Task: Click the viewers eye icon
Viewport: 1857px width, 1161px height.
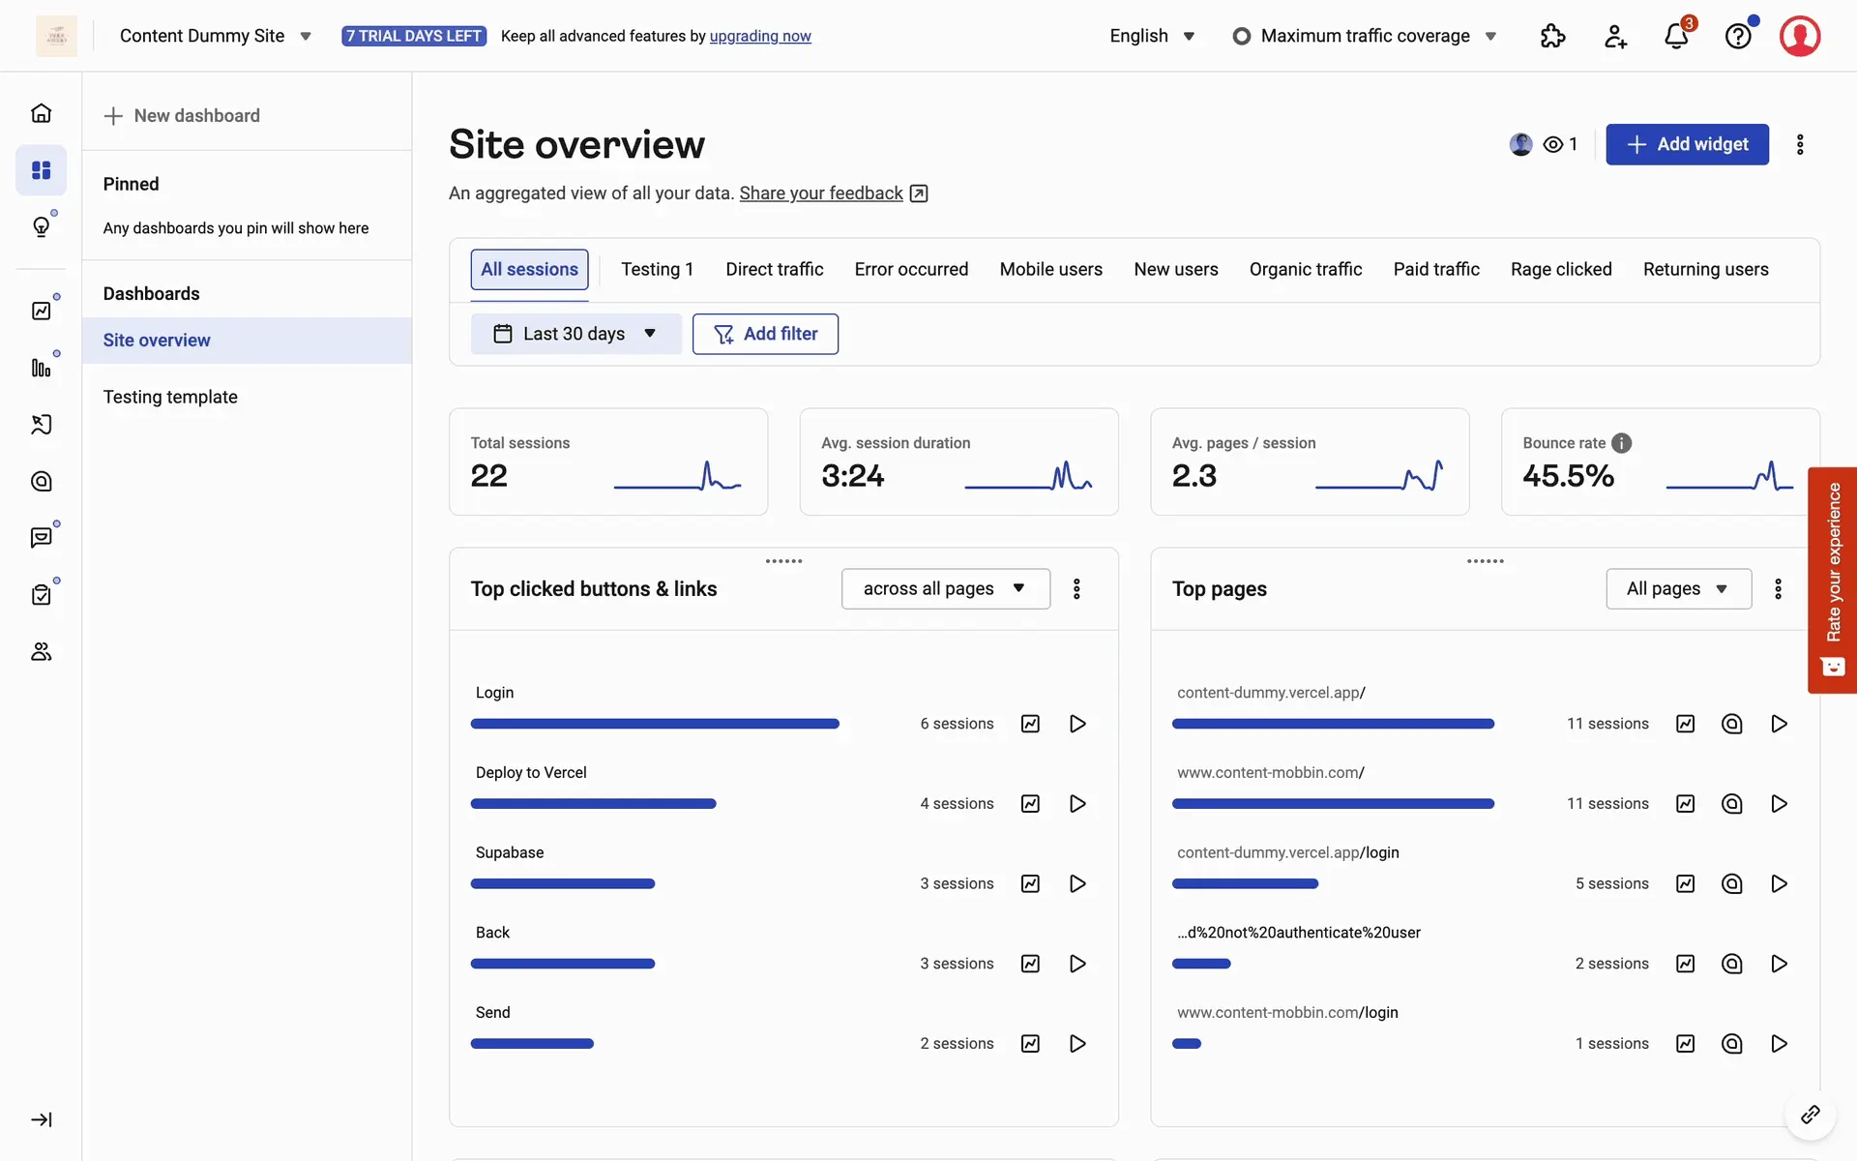Action: (1553, 144)
